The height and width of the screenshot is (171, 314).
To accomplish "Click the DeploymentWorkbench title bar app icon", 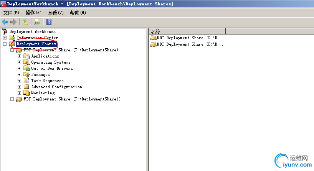I will (3, 4).
